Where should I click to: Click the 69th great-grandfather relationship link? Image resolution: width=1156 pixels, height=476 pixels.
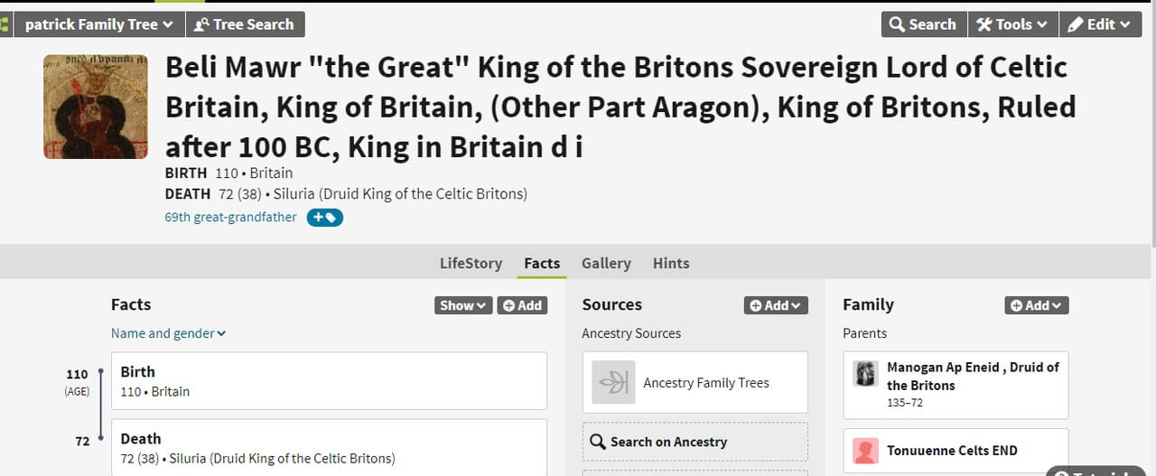point(230,218)
